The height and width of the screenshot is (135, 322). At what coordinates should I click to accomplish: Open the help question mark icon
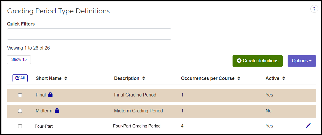click(314, 9)
